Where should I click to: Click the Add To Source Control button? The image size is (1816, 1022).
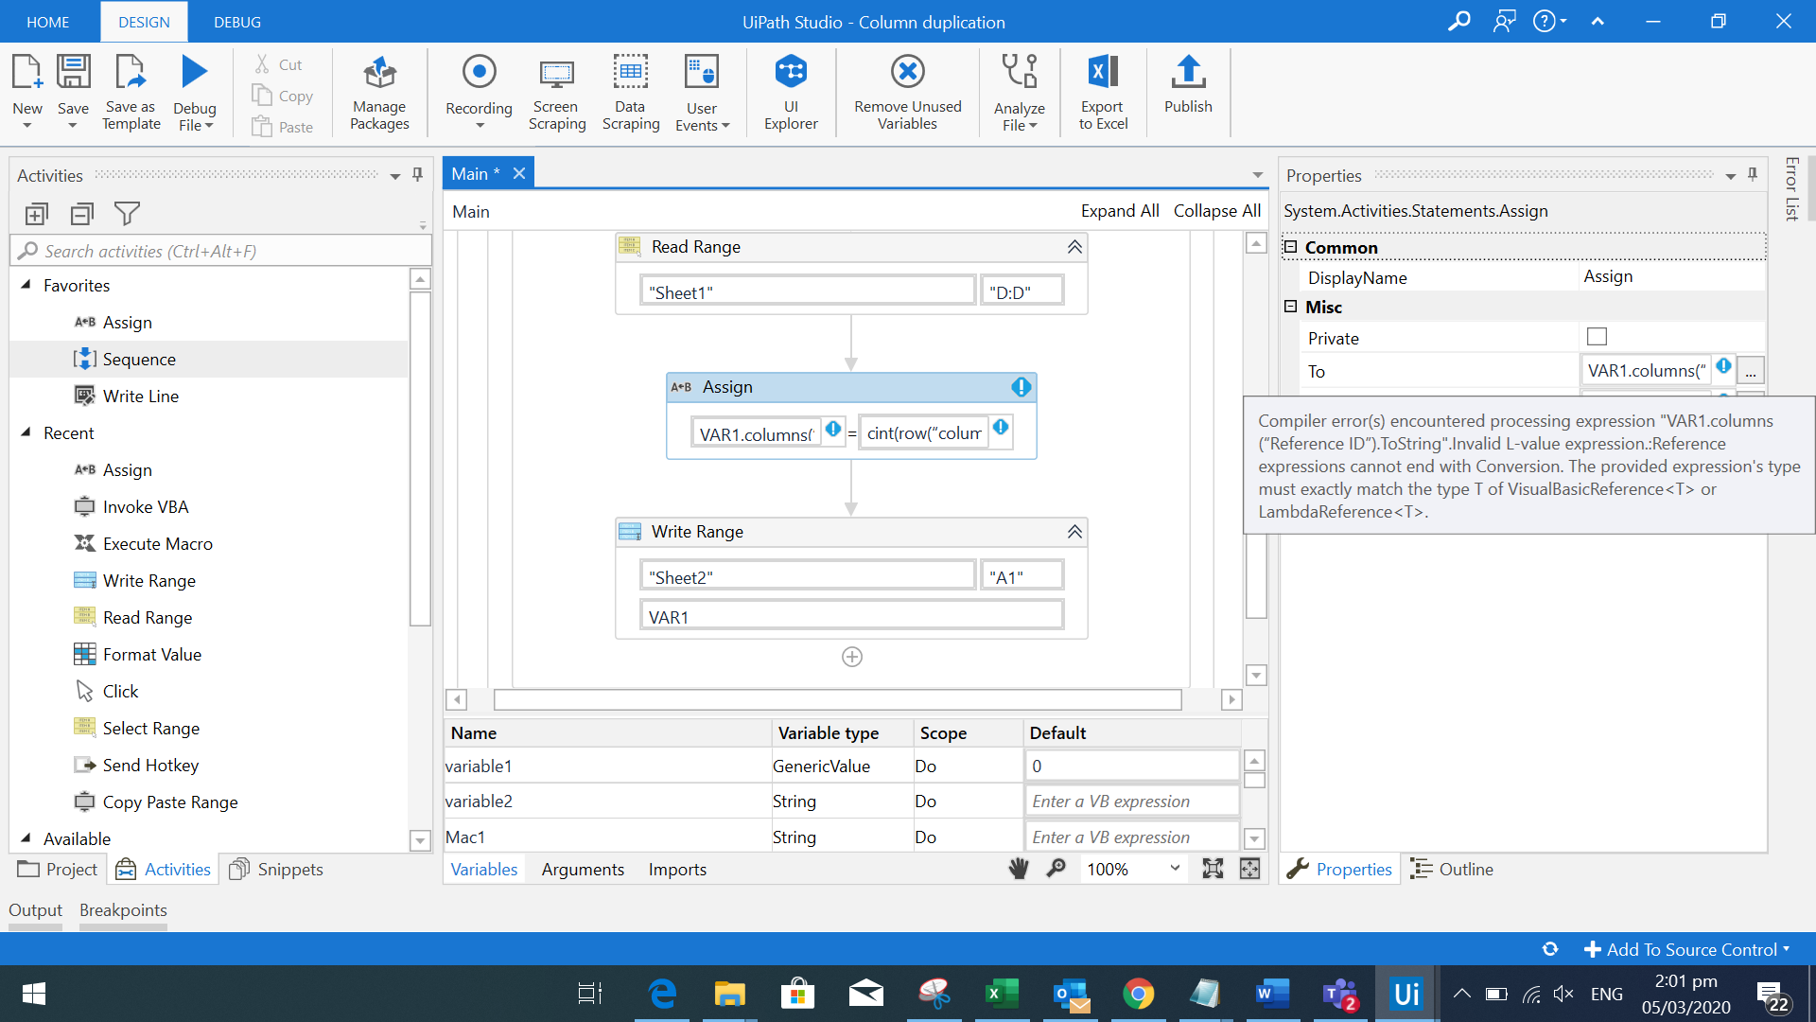[1686, 949]
